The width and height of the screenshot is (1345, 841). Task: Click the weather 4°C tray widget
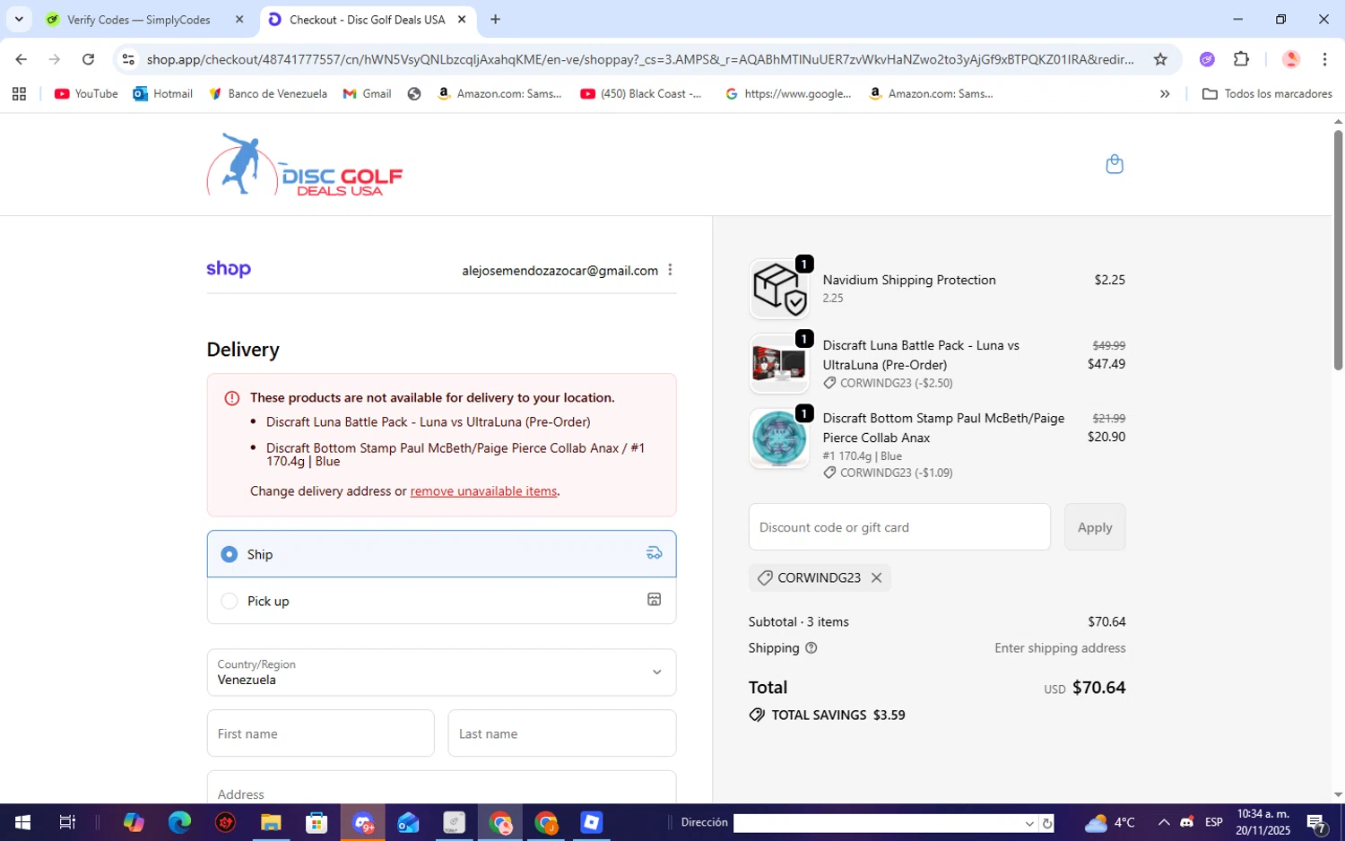(x=1109, y=822)
